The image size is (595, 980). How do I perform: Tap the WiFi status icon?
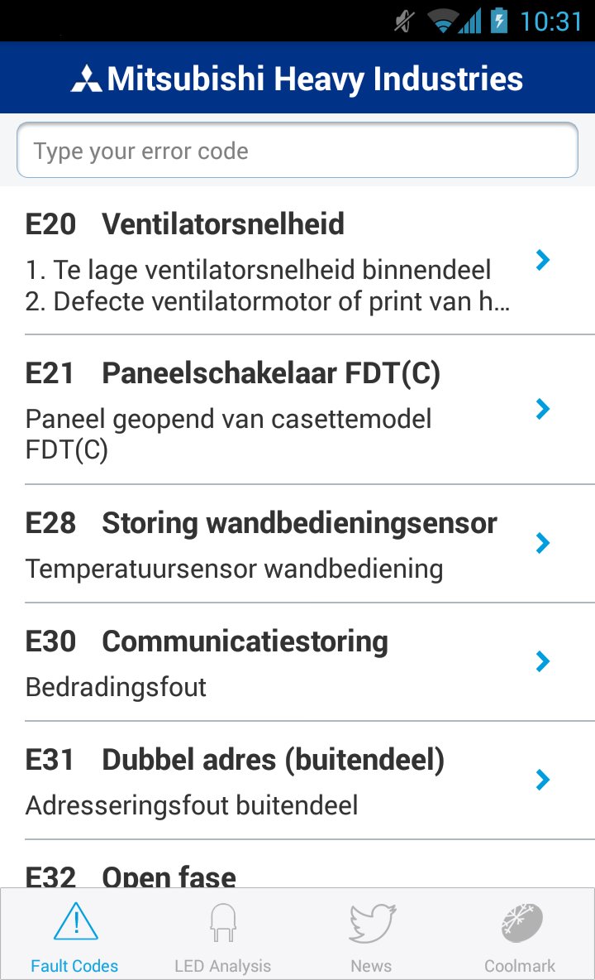[x=444, y=21]
